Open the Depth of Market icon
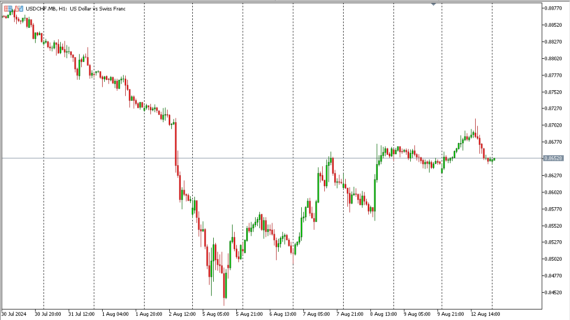Viewport: 570px width, 320px height. click(8, 8)
